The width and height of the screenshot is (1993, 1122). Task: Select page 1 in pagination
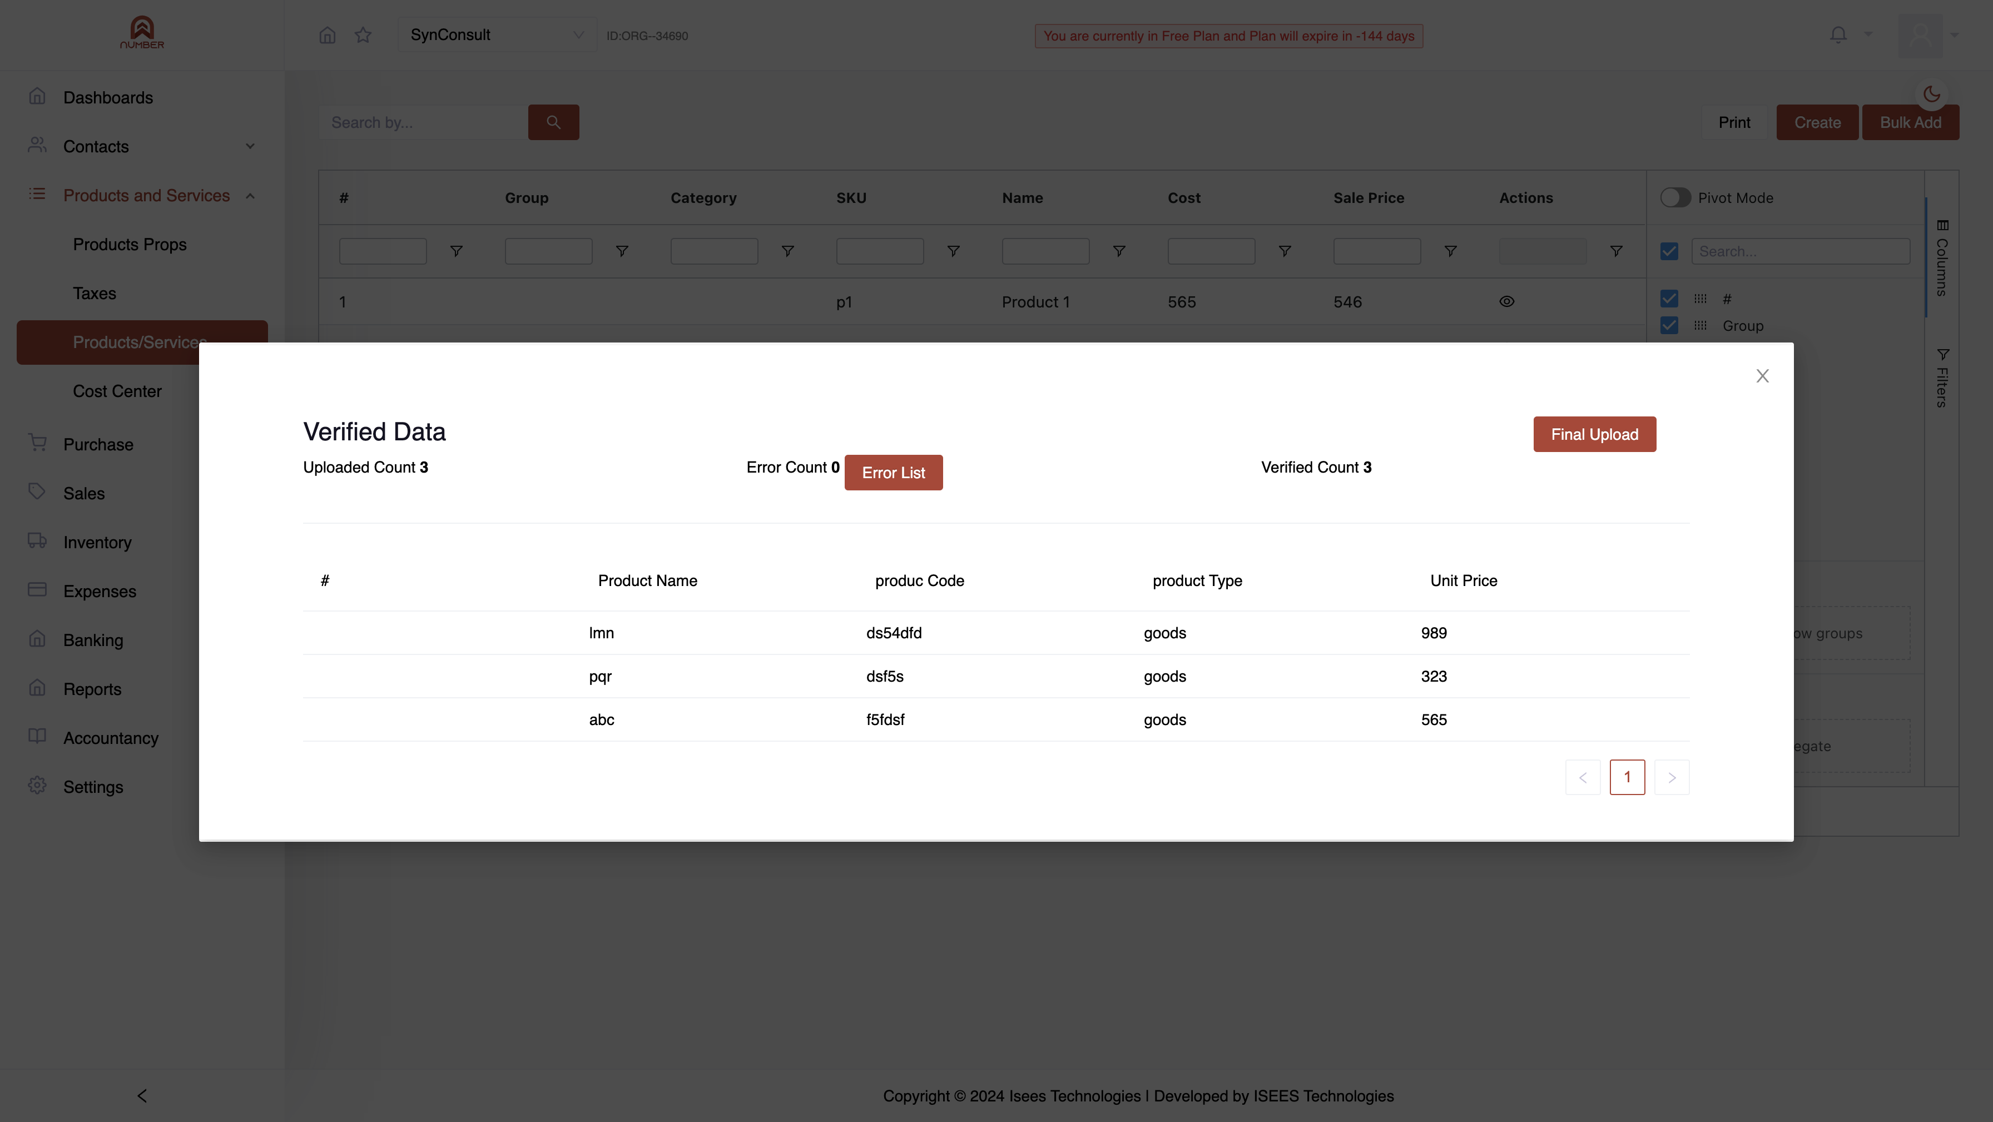pos(1627,777)
